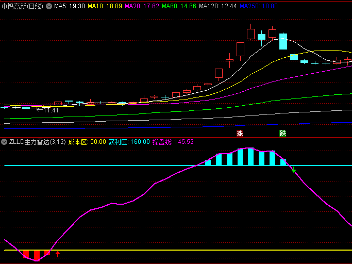Click the 获利区: 160.00 cyan label
The height and width of the screenshot is (264, 352).
129,142
